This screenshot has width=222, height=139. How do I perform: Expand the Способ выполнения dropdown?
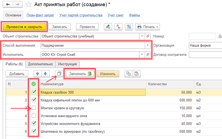[x=147, y=45]
